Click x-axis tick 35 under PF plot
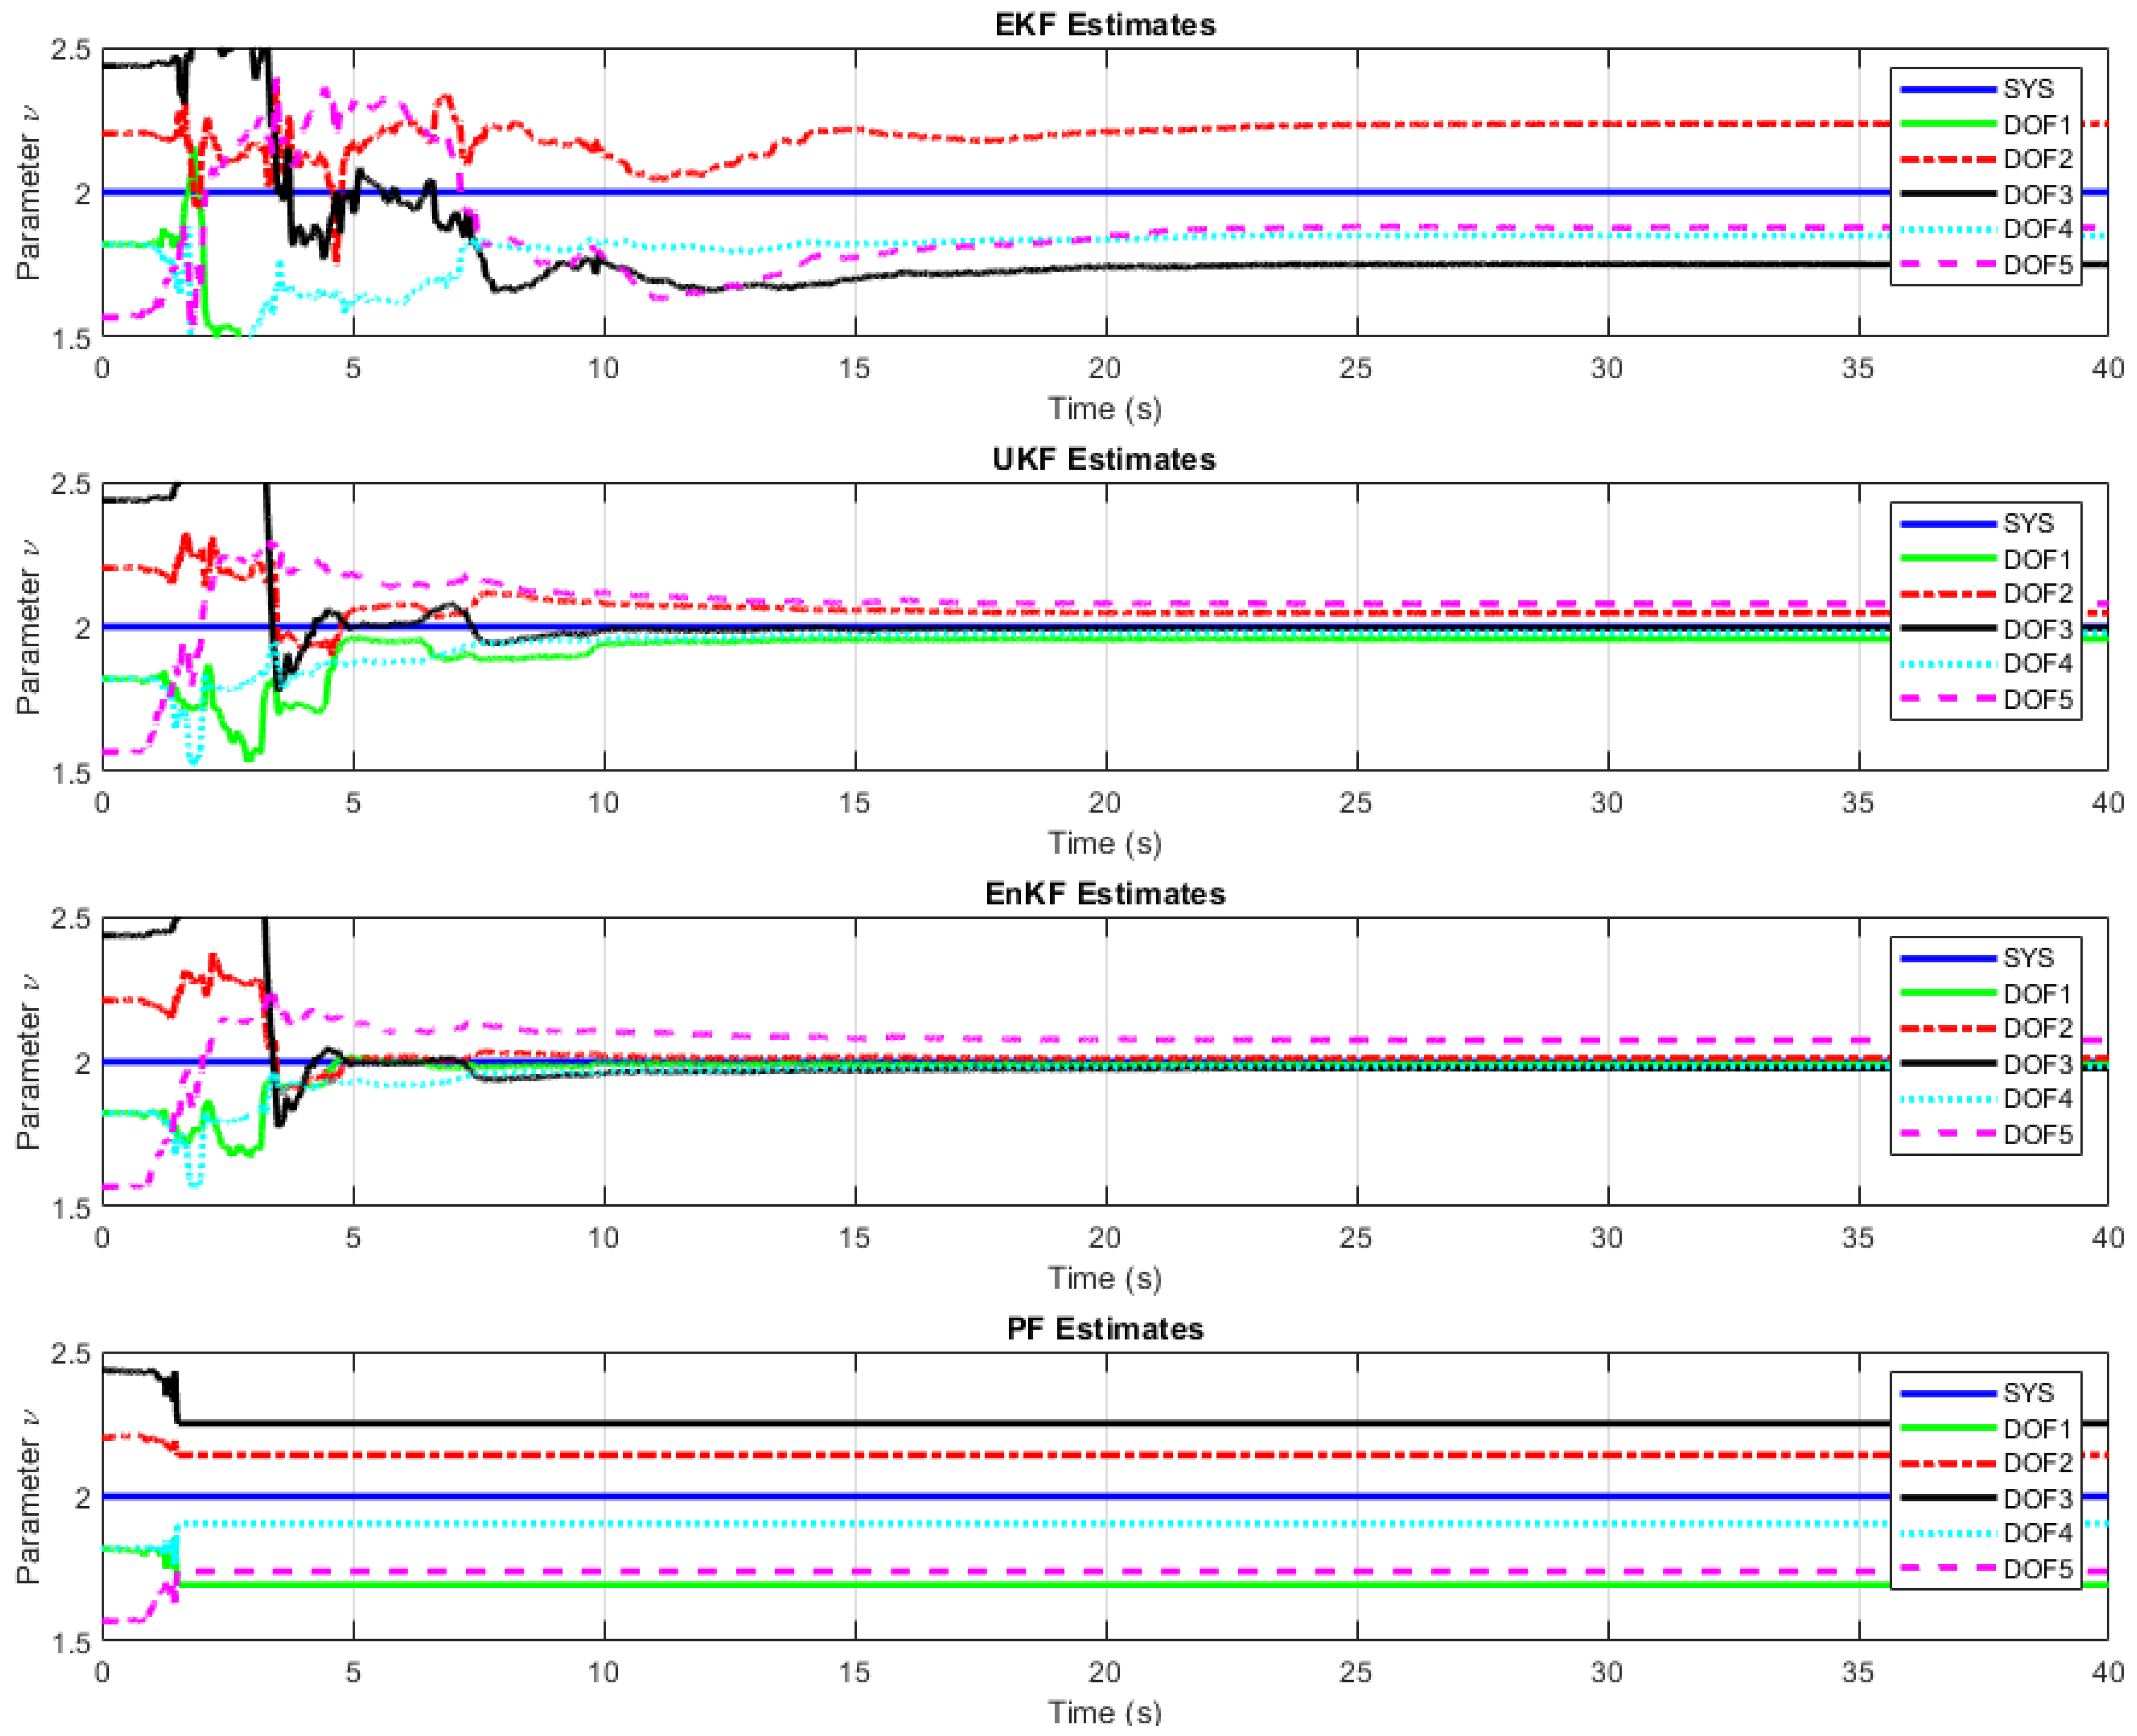The image size is (2137, 1736). click(1857, 1672)
